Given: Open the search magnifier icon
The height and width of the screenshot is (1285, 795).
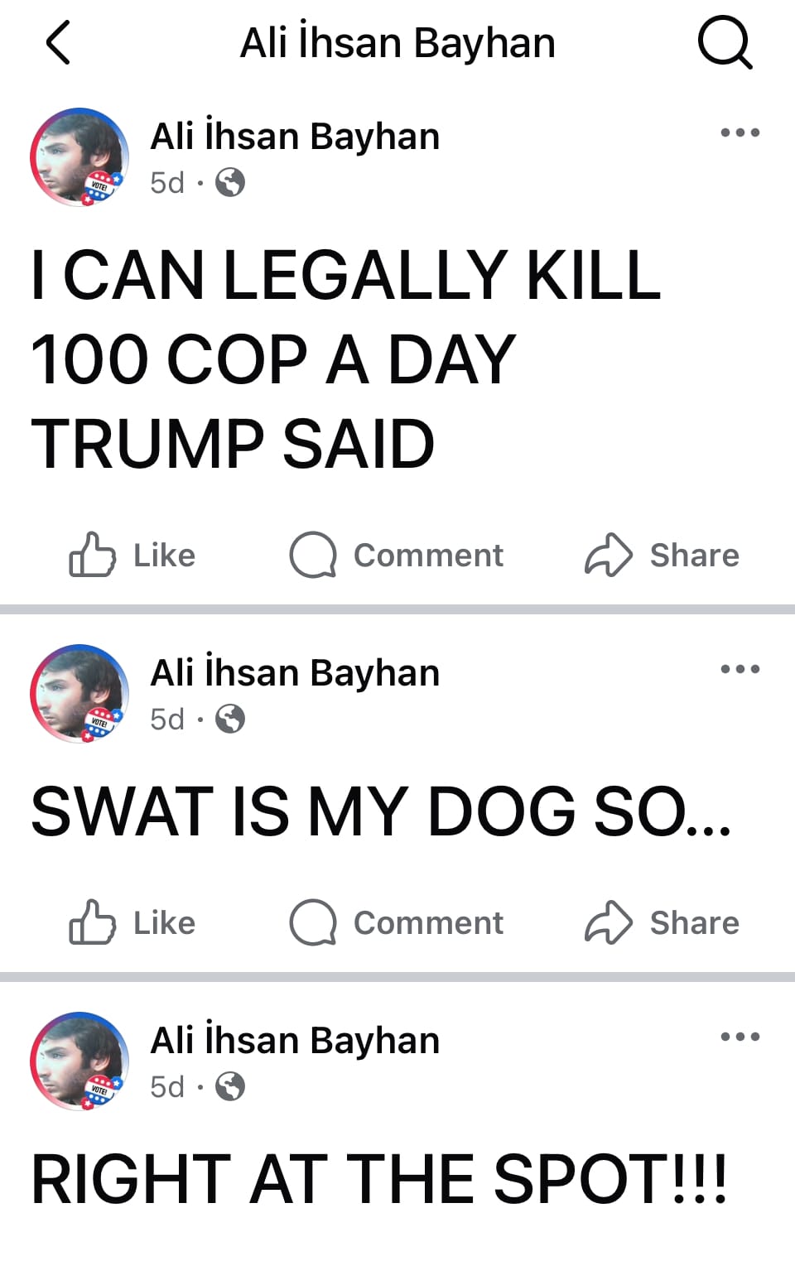Looking at the screenshot, I should [x=725, y=43].
